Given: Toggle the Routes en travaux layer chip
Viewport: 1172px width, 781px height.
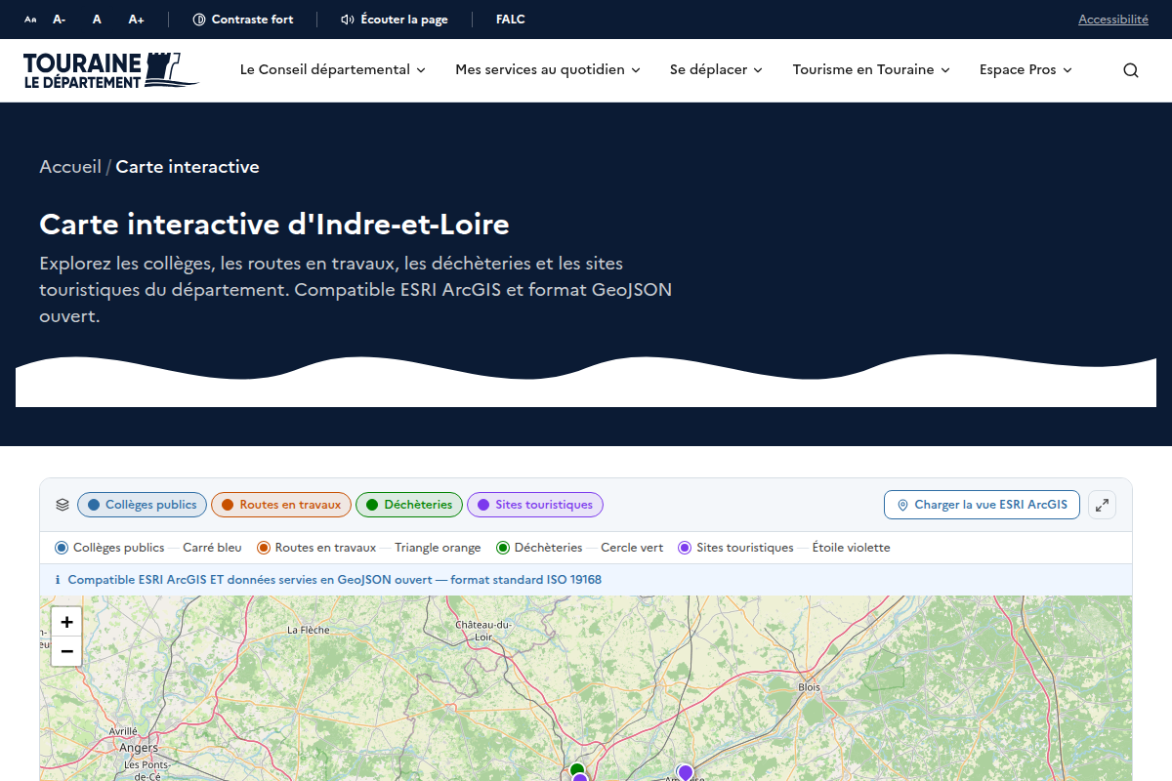Looking at the screenshot, I should coord(281,505).
